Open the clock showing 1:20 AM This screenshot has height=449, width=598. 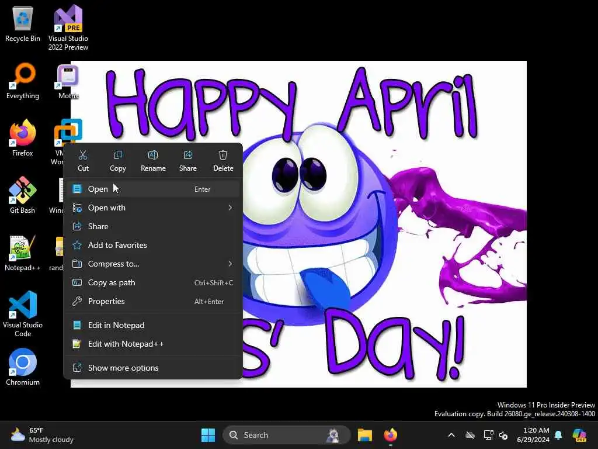point(533,435)
